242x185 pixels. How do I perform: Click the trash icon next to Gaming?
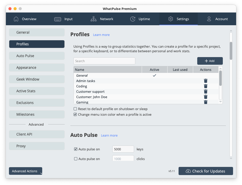point(206,102)
